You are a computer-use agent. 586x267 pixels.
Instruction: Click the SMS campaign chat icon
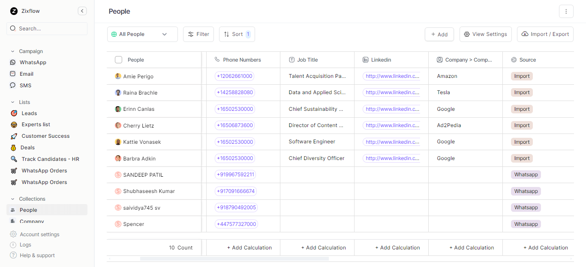pyautogui.click(x=13, y=86)
